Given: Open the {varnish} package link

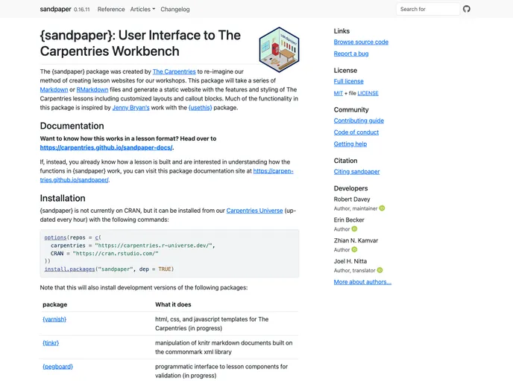Looking at the screenshot, I should pyautogui.click(x=54, y=319).
